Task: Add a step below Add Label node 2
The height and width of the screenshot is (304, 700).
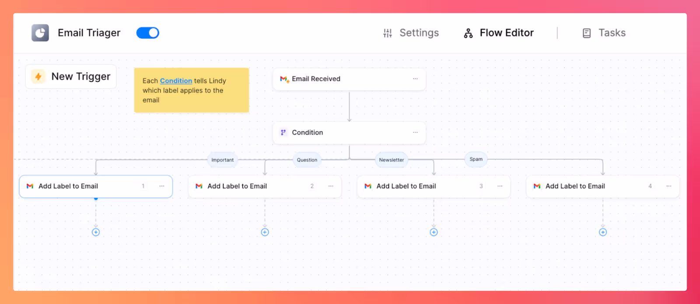Action: click(265, 232)
